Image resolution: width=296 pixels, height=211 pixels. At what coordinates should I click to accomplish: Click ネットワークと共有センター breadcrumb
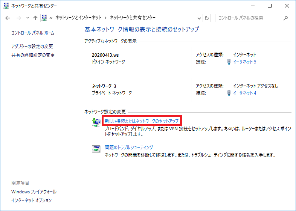point(133,18)
